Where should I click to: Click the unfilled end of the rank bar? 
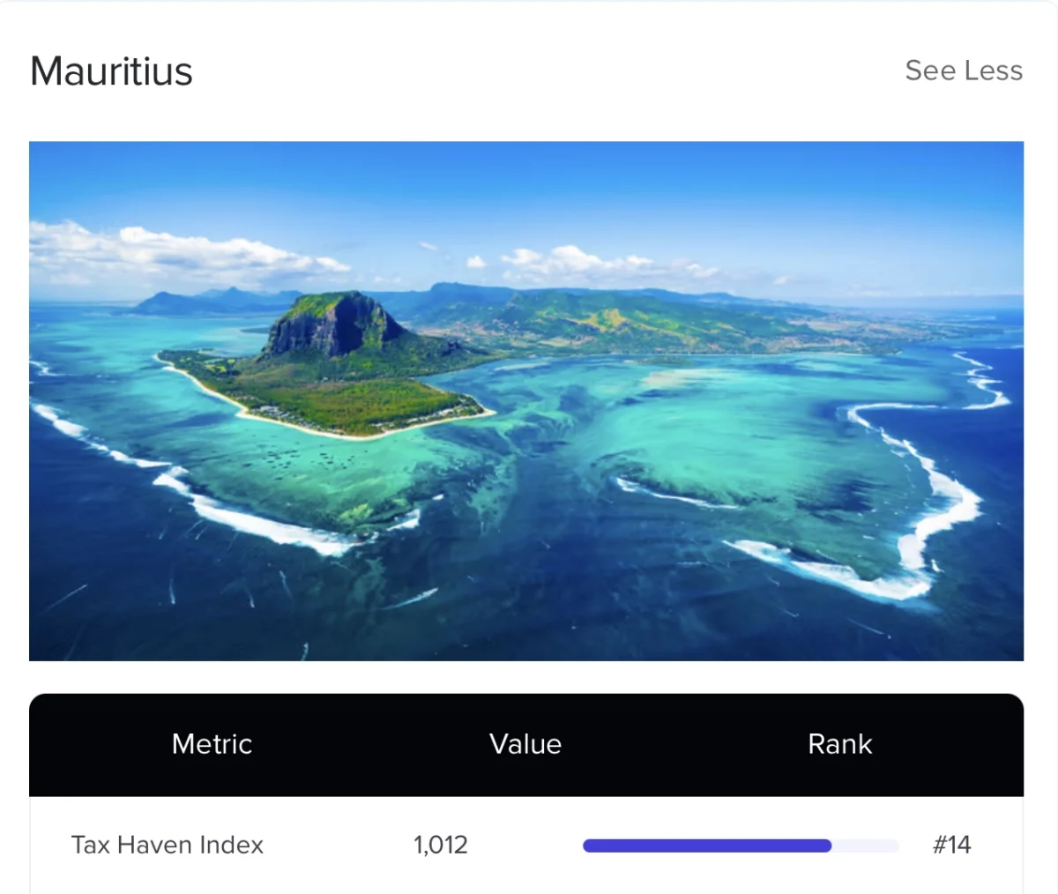point(866,846)
